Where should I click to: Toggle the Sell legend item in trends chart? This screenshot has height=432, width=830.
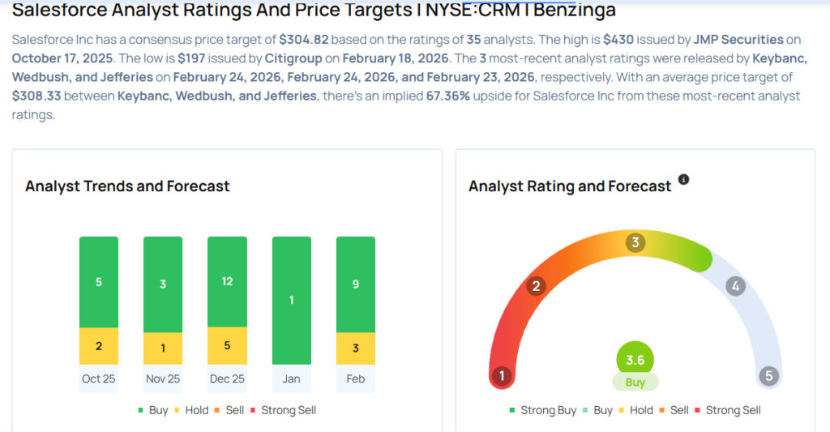click(x=229, y=410)
